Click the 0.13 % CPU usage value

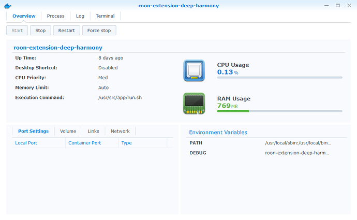point(228,72)
